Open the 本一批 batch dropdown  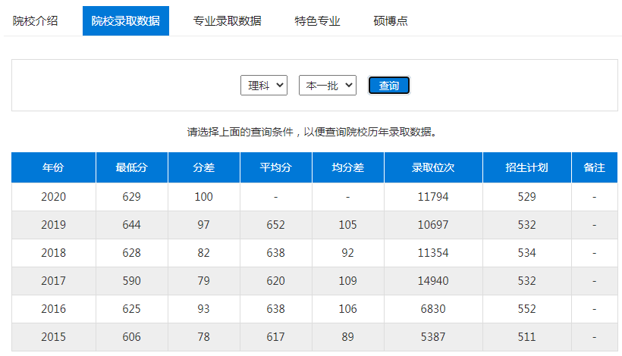pyautogui.click(x=327, y=85)
